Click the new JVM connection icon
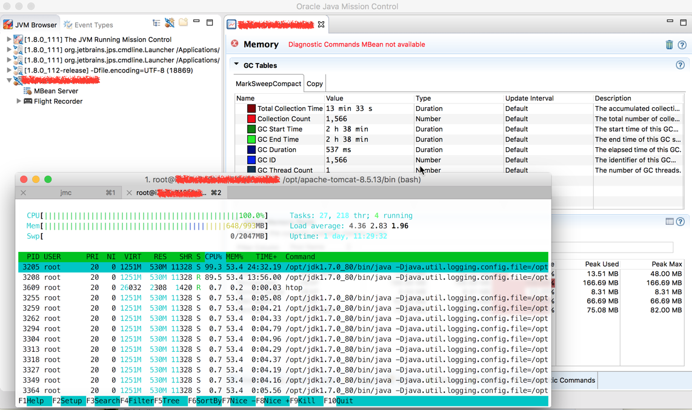 coord(170,22)
